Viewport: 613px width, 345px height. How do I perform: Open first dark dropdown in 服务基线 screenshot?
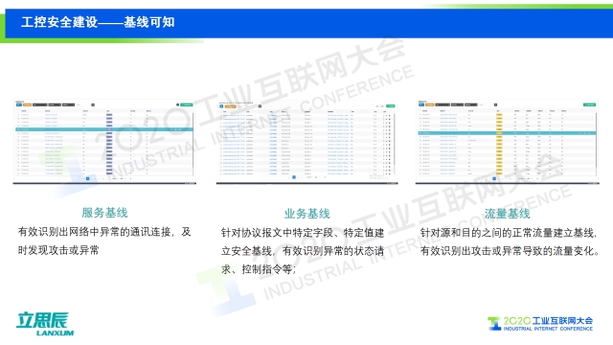40,104
